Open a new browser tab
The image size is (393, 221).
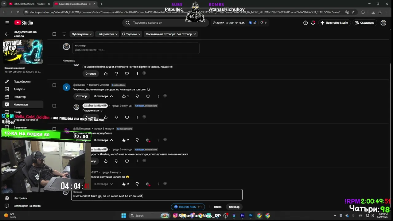click(x=101, y=4)
